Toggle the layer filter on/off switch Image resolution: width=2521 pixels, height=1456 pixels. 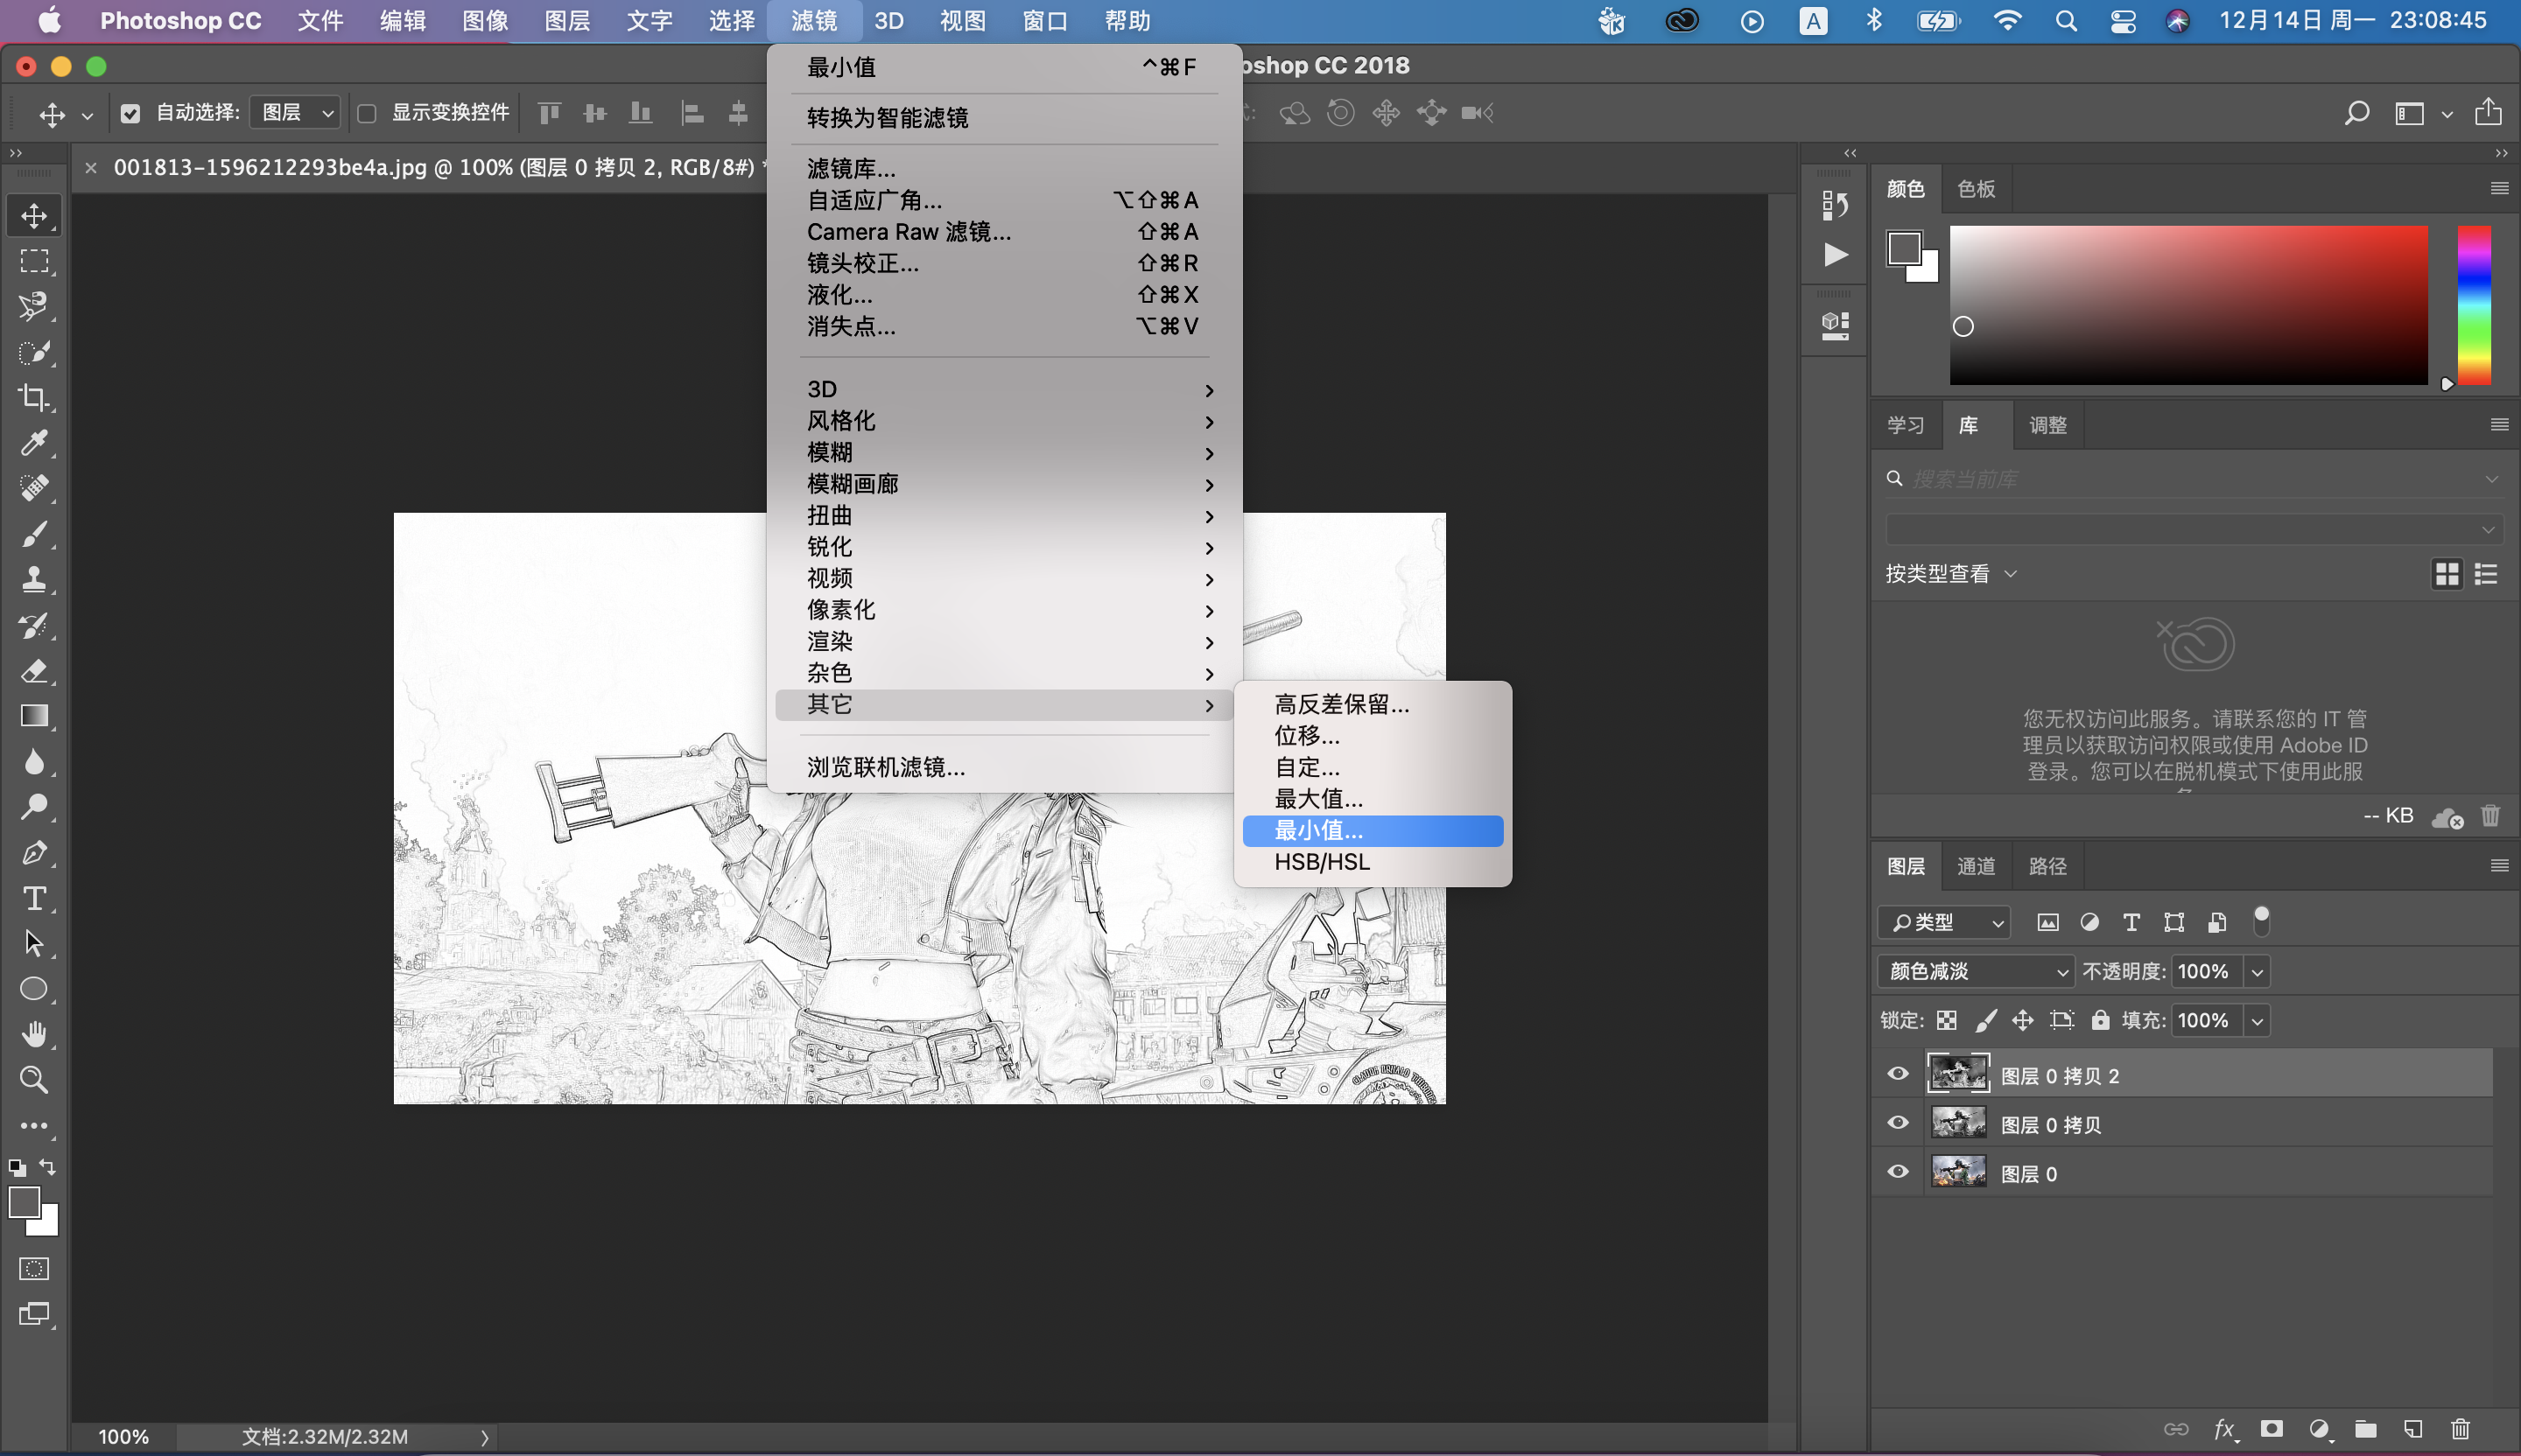click(2261, 920)
